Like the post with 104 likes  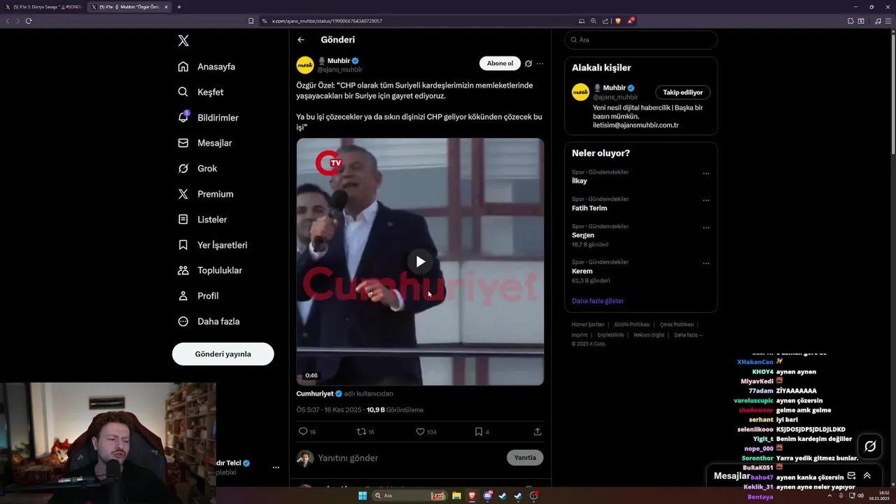pyautogui.click(x=420, y=432)
